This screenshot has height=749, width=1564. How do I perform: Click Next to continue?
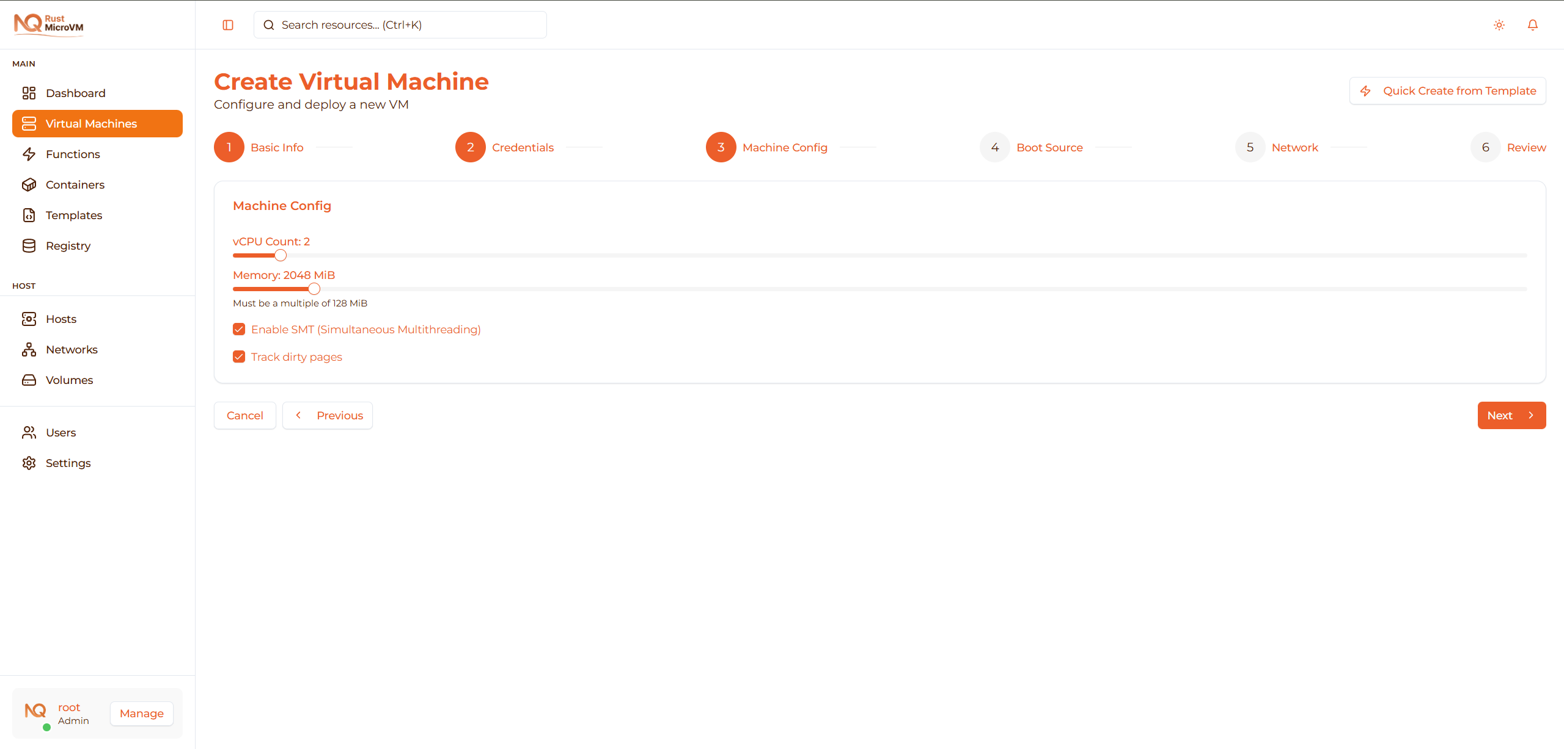point(1511,415)
